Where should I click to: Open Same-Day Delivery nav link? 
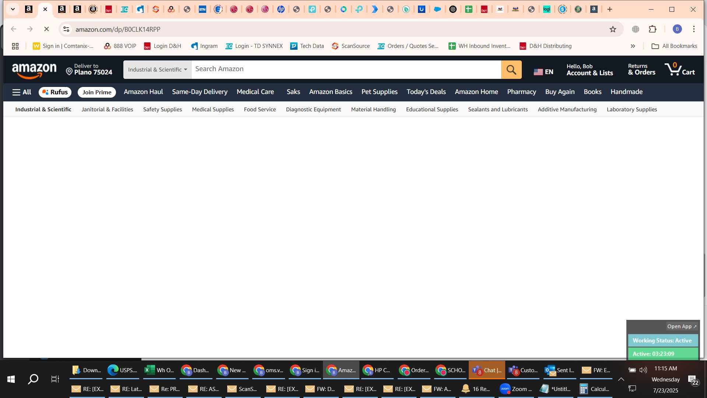coord(200,92)
